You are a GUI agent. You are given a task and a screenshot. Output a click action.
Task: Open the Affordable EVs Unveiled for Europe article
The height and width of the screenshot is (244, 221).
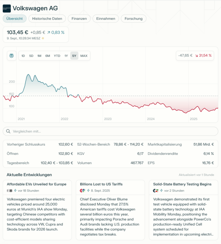[x=36, y=184]
